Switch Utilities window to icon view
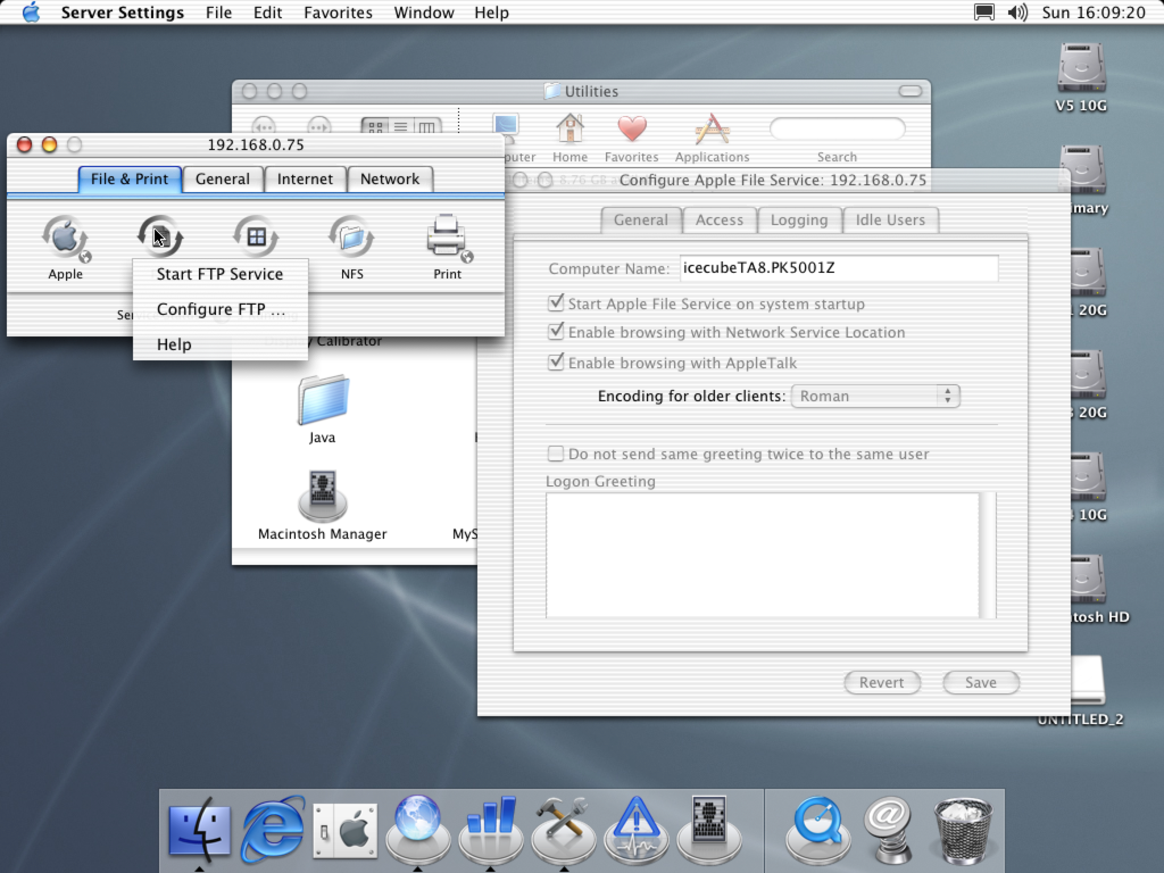 pos(375,127)
